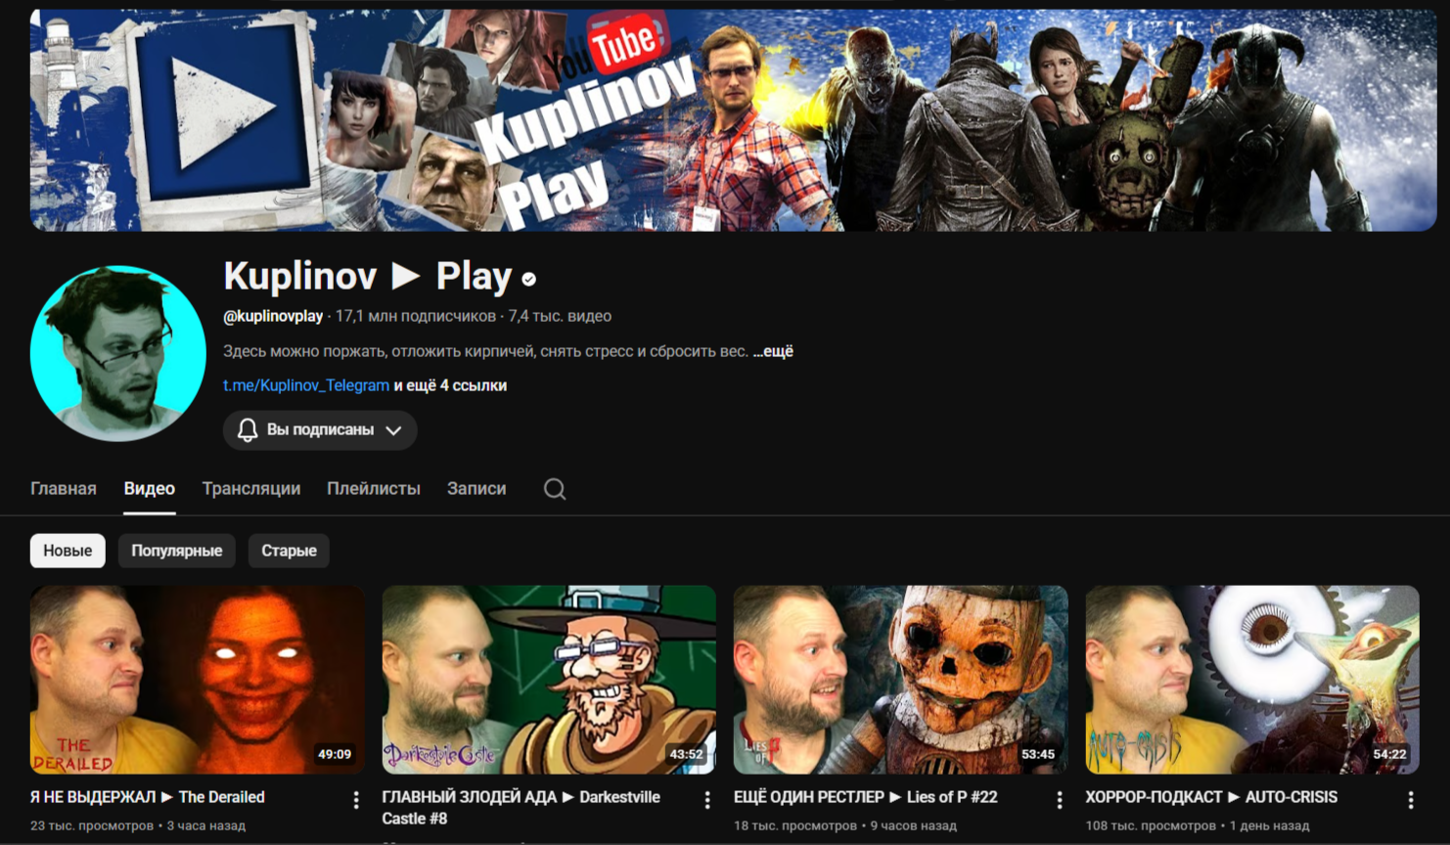Open options menu for The Derailed video
The width and height of the screenshot is (1450, 845).
point(356,800)
